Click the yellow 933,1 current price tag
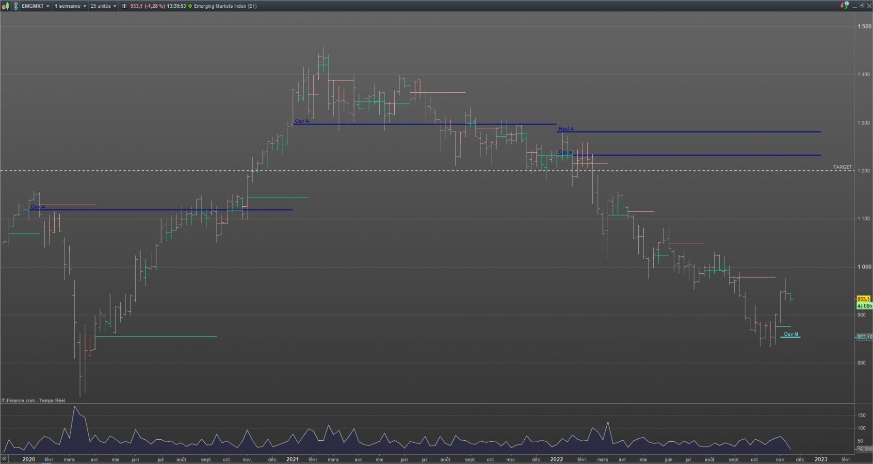Image resolution: width=873 pixels, height=464 pixels. (864, 299)
